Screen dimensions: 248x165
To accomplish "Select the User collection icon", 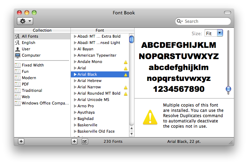I will click(x=18, y=49).
